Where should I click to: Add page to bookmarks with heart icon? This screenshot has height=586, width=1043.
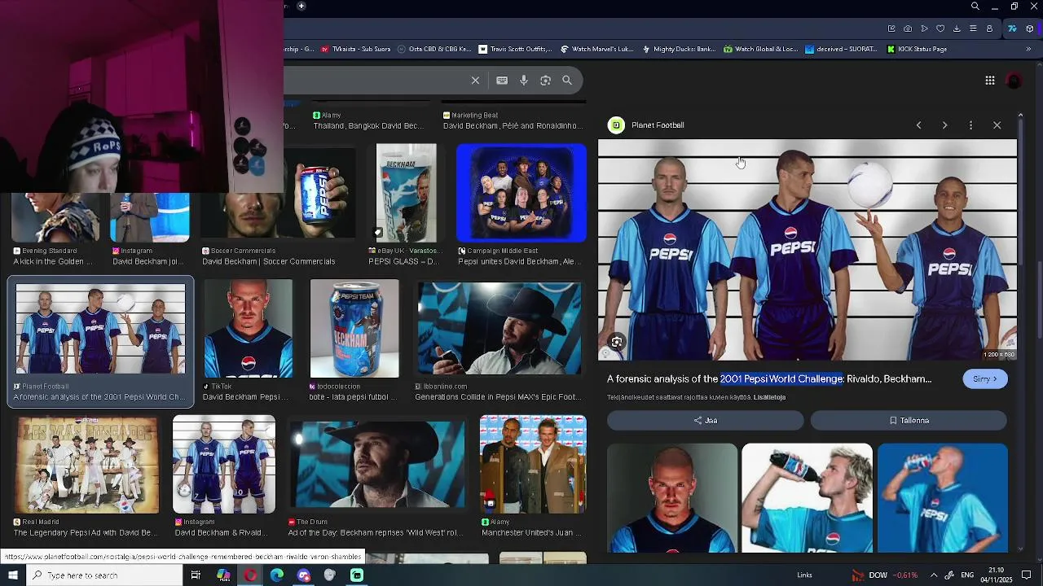(940, 28)
